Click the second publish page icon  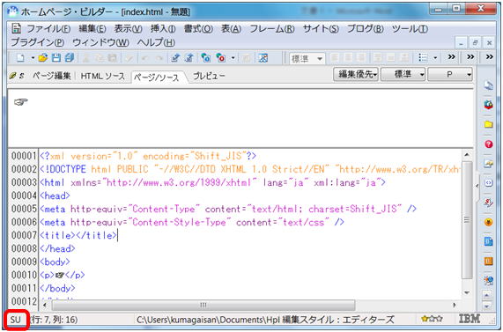tap(189, 58)
